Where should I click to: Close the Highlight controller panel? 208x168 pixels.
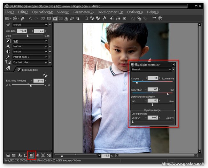click(173, 64)
